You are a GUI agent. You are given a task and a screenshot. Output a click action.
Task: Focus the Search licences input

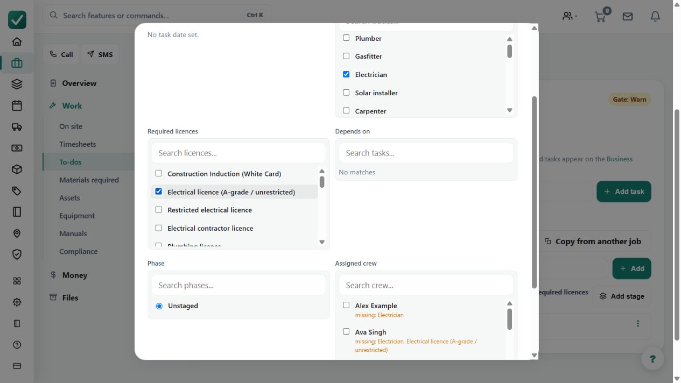click(x=238, y=153)
